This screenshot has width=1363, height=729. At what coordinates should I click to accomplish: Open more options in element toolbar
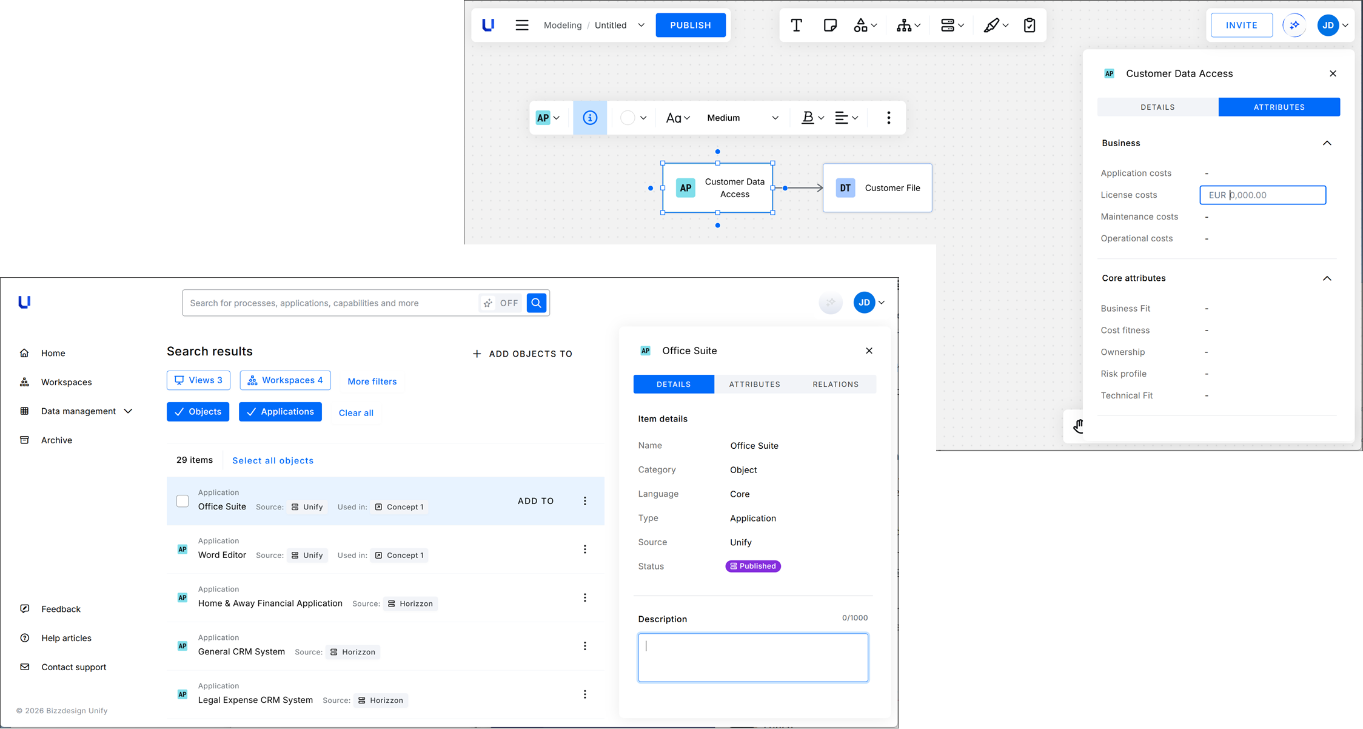pos(889,118)
